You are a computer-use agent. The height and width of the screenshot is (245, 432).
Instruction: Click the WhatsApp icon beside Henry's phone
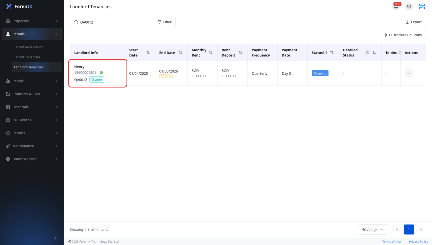click(101, 72)
